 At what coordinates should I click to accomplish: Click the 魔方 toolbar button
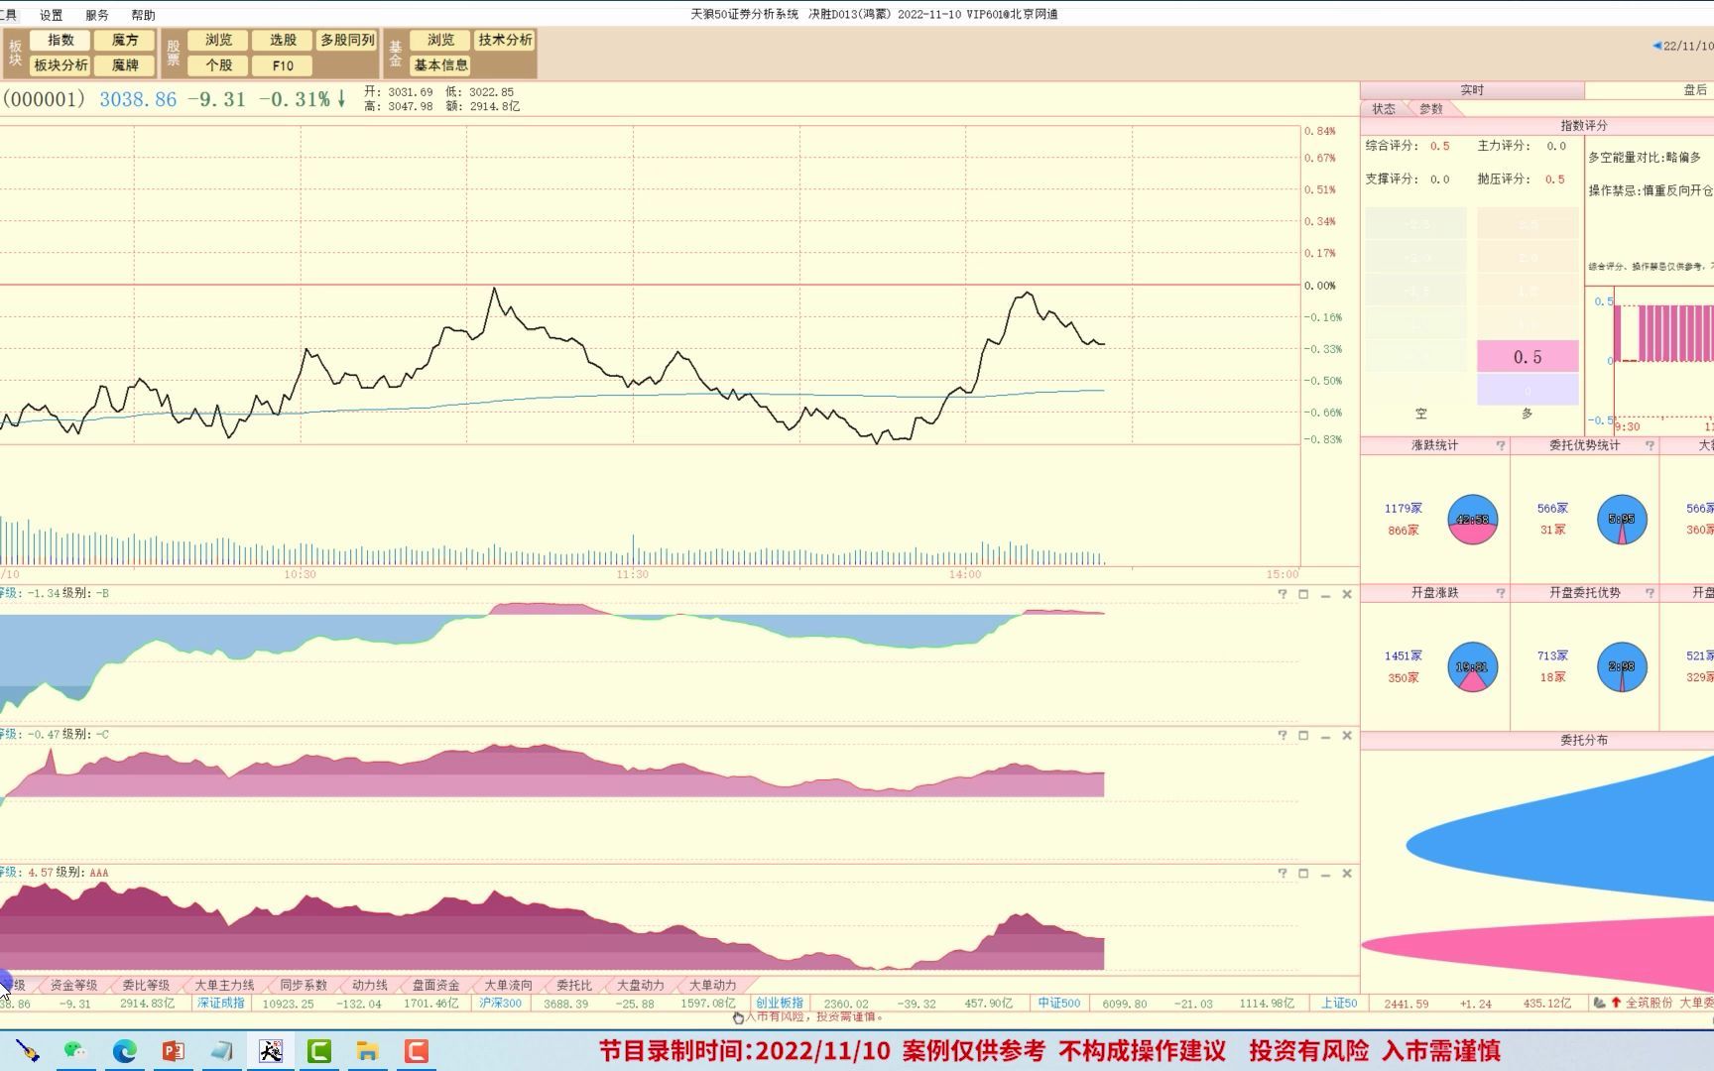[125, 41]
